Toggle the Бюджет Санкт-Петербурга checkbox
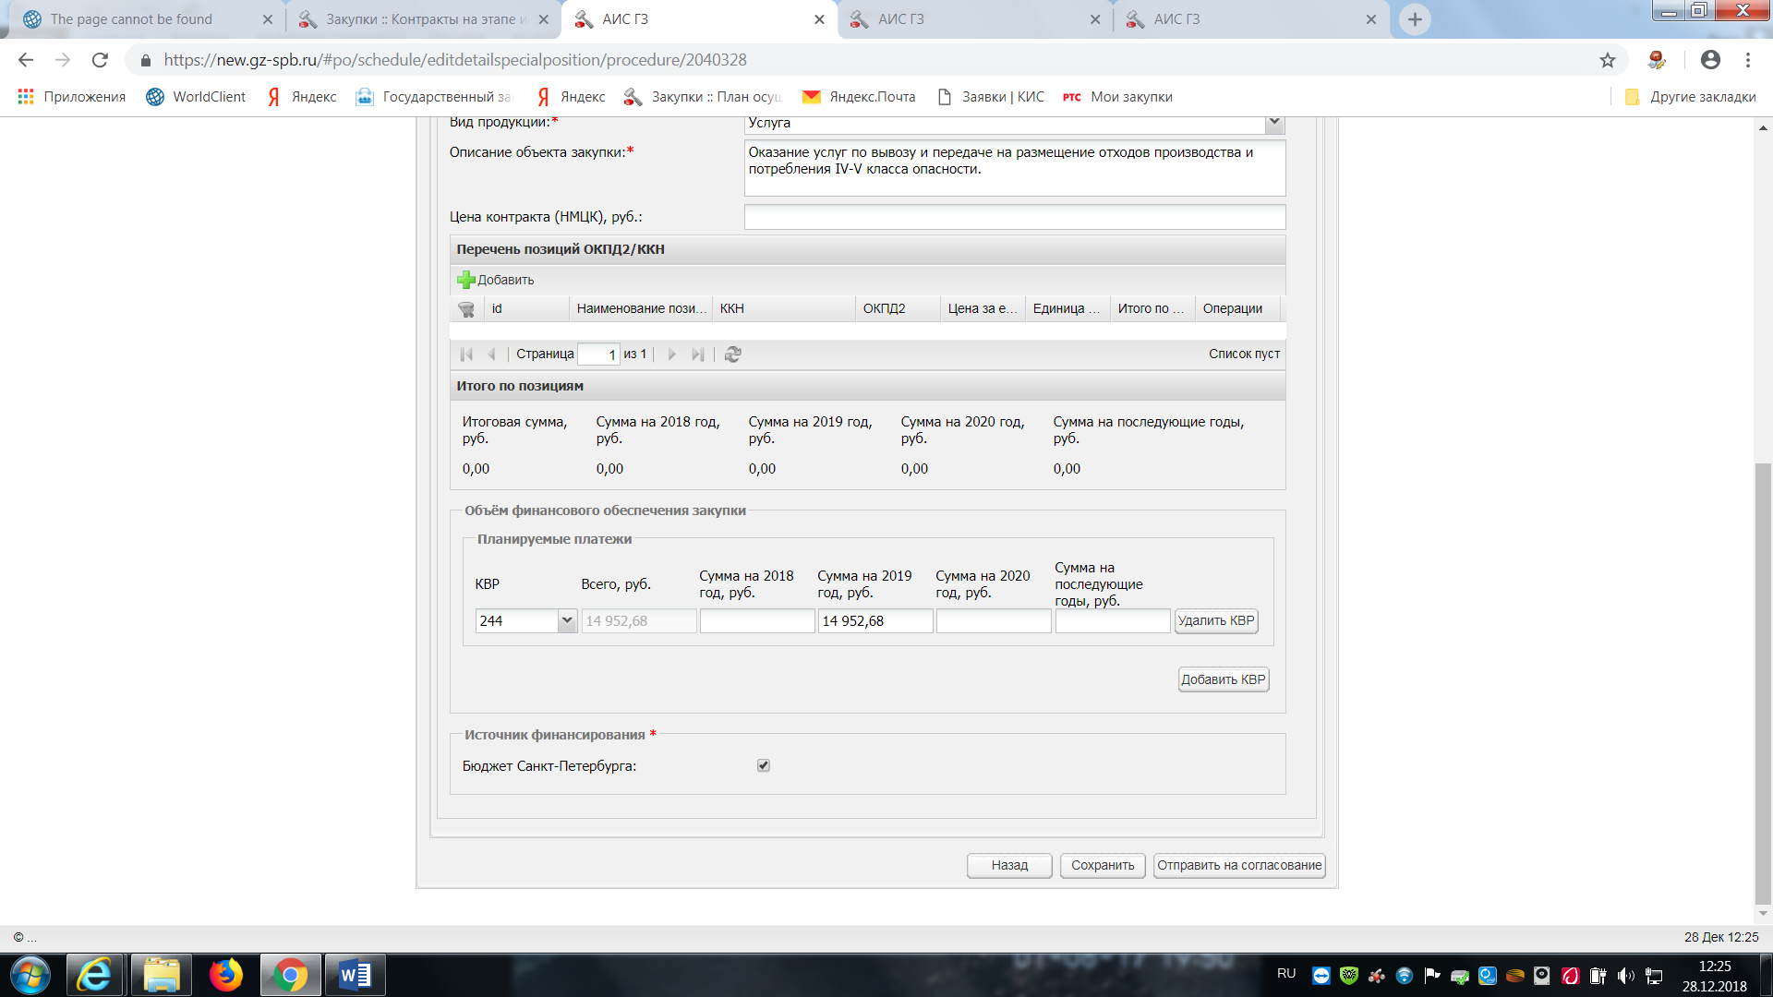 [x=764, y=765]
